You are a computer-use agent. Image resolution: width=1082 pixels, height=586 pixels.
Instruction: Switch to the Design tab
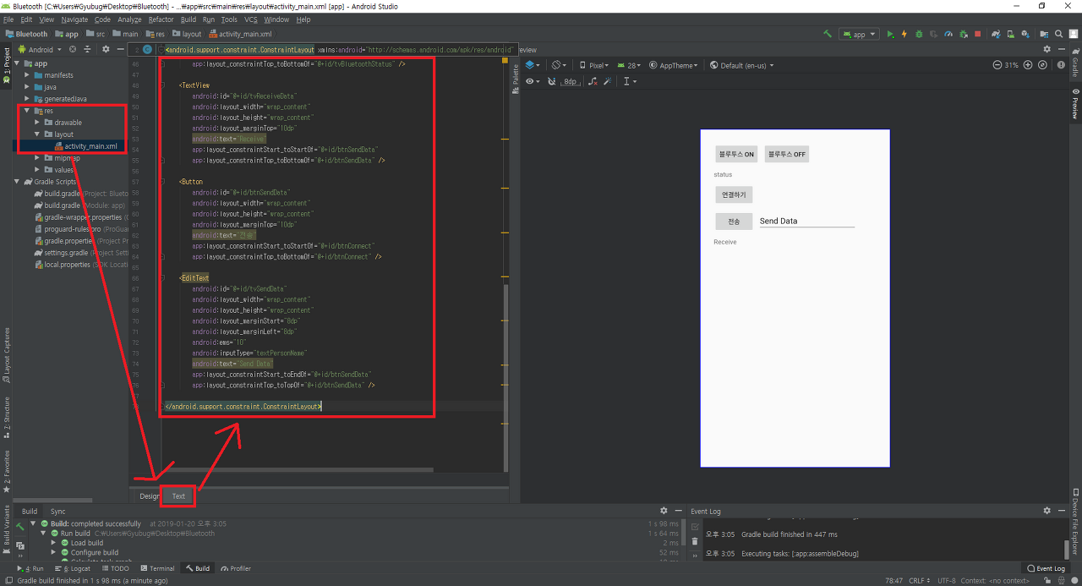point(149,496)
